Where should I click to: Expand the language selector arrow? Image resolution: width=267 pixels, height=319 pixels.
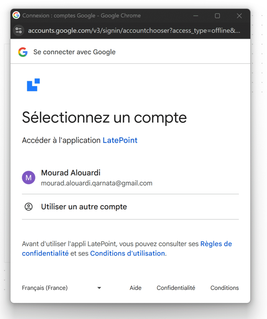[99, 288]
